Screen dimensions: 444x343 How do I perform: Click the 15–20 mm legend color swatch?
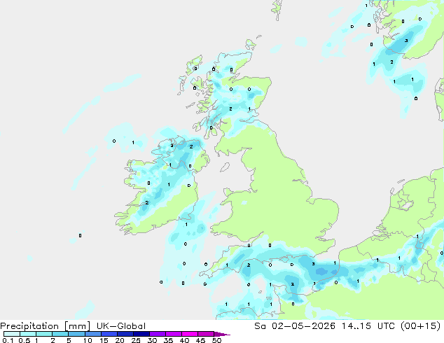pyautogui.click(x=109, y=334)
